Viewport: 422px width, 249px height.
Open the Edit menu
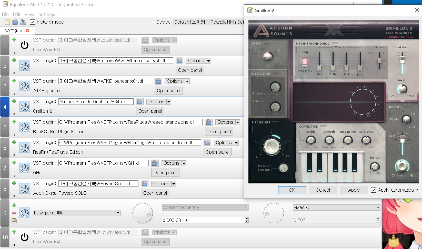pos(17,14)
